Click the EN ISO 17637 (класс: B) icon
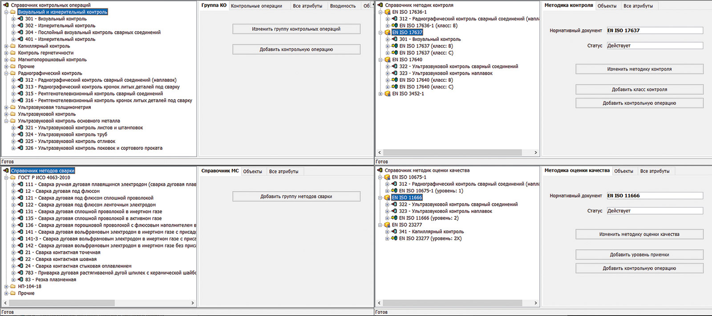The width and height of the screenshot is (712, 316). (394, 46)
